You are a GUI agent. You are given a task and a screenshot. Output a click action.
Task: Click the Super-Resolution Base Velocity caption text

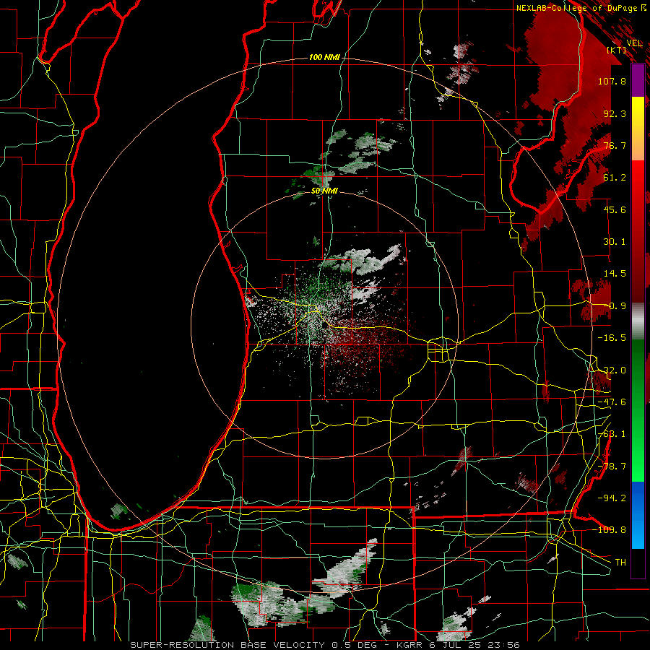click(324, 645)
